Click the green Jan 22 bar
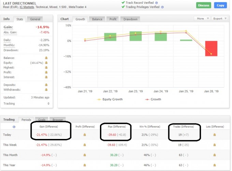The image size is (232, 171). pos(110,37)
